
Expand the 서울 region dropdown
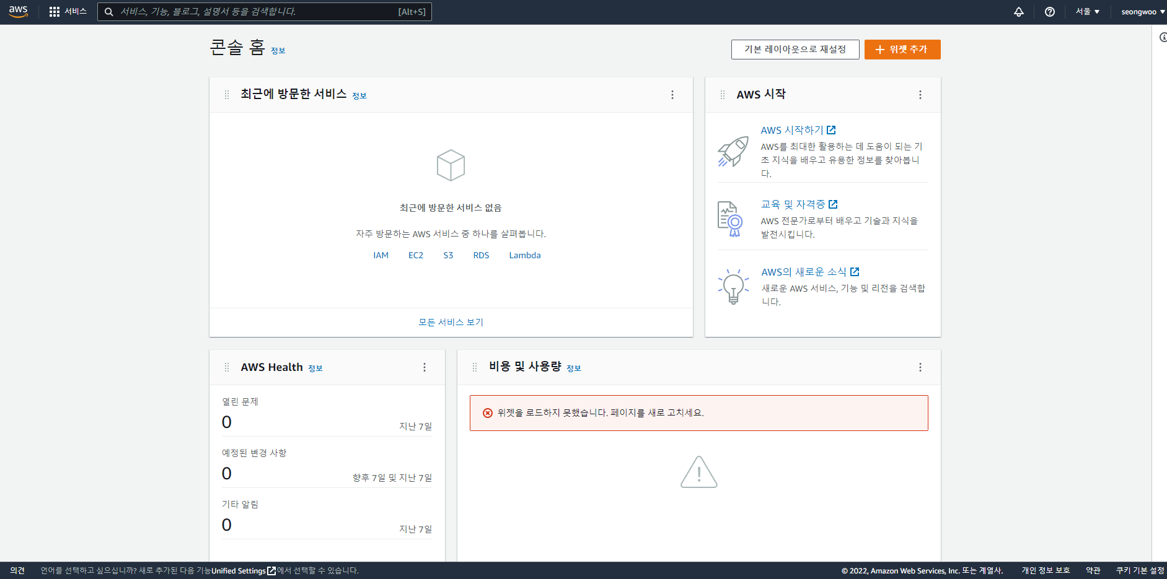coord(1088,12)
